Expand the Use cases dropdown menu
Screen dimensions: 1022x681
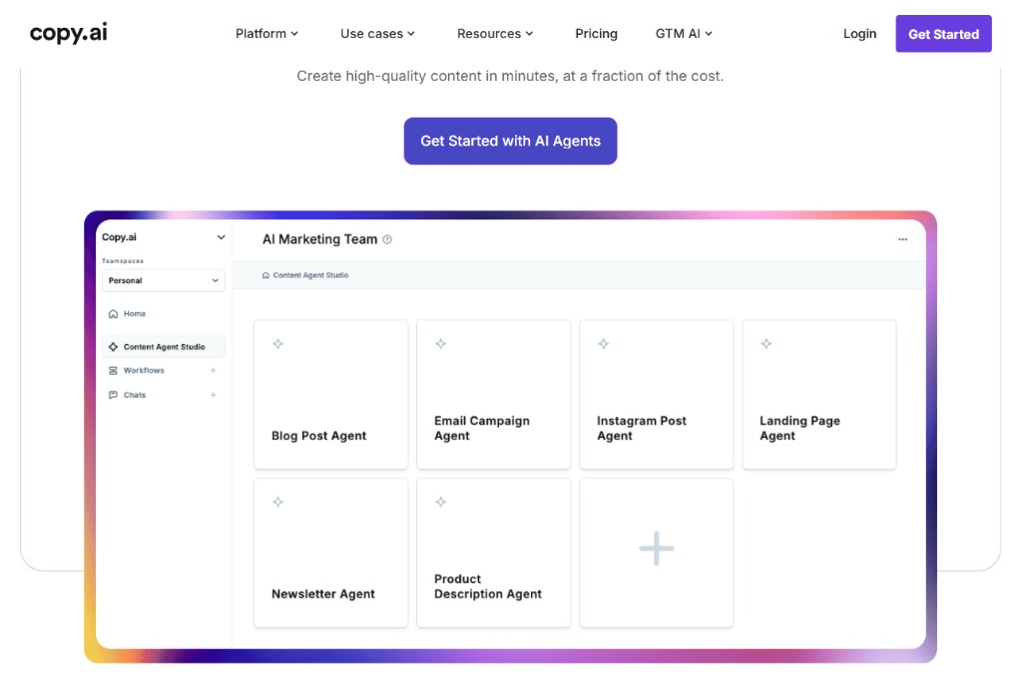(x=377, y=34)
